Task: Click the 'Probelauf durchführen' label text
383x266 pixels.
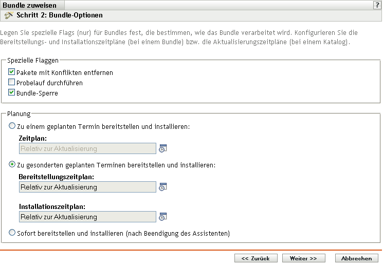Action: coord(49,82)
